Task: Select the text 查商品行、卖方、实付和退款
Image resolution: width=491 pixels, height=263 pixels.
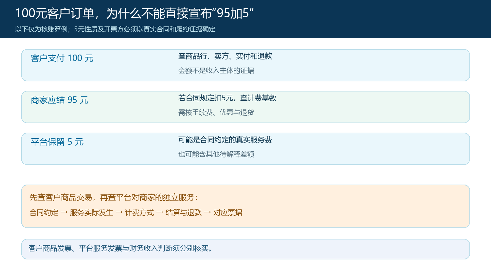Action: click(225, 56)
